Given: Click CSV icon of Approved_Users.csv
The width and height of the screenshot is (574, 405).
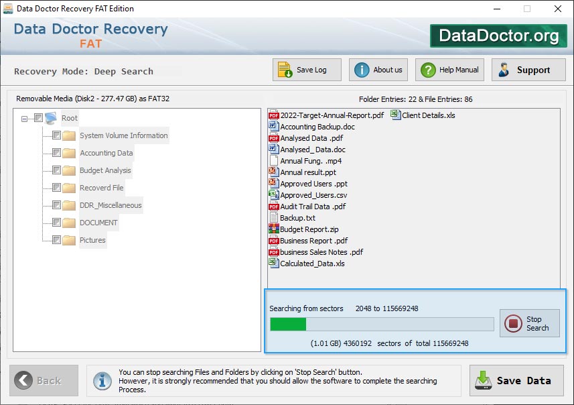Looking at the screenshot, I should [274, 194].
